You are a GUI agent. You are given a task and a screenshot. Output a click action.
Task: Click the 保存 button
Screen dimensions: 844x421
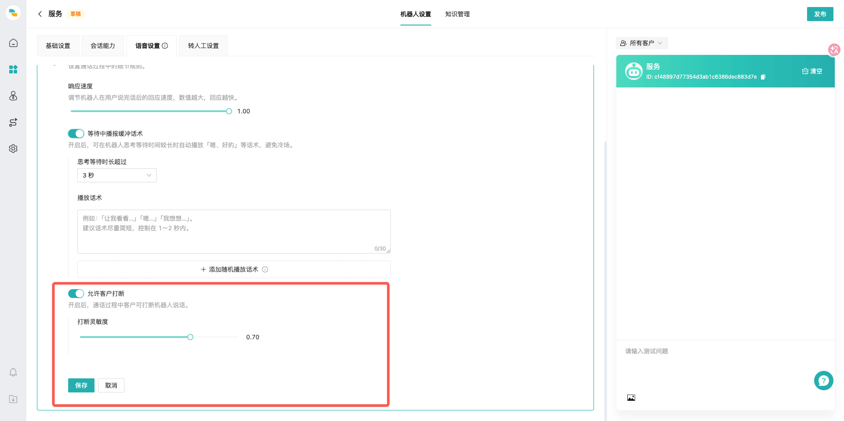click(81, 385)
